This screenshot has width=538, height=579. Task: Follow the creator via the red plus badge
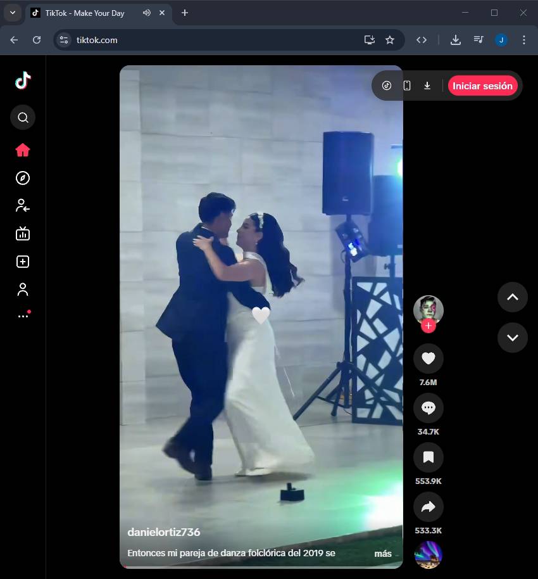point(429,326)
